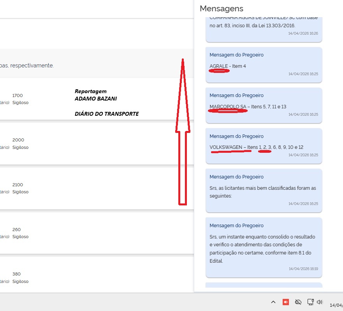Open the taskbar date and clock
343x311 pixels.
pyautogui.click(x=336, y=305)
